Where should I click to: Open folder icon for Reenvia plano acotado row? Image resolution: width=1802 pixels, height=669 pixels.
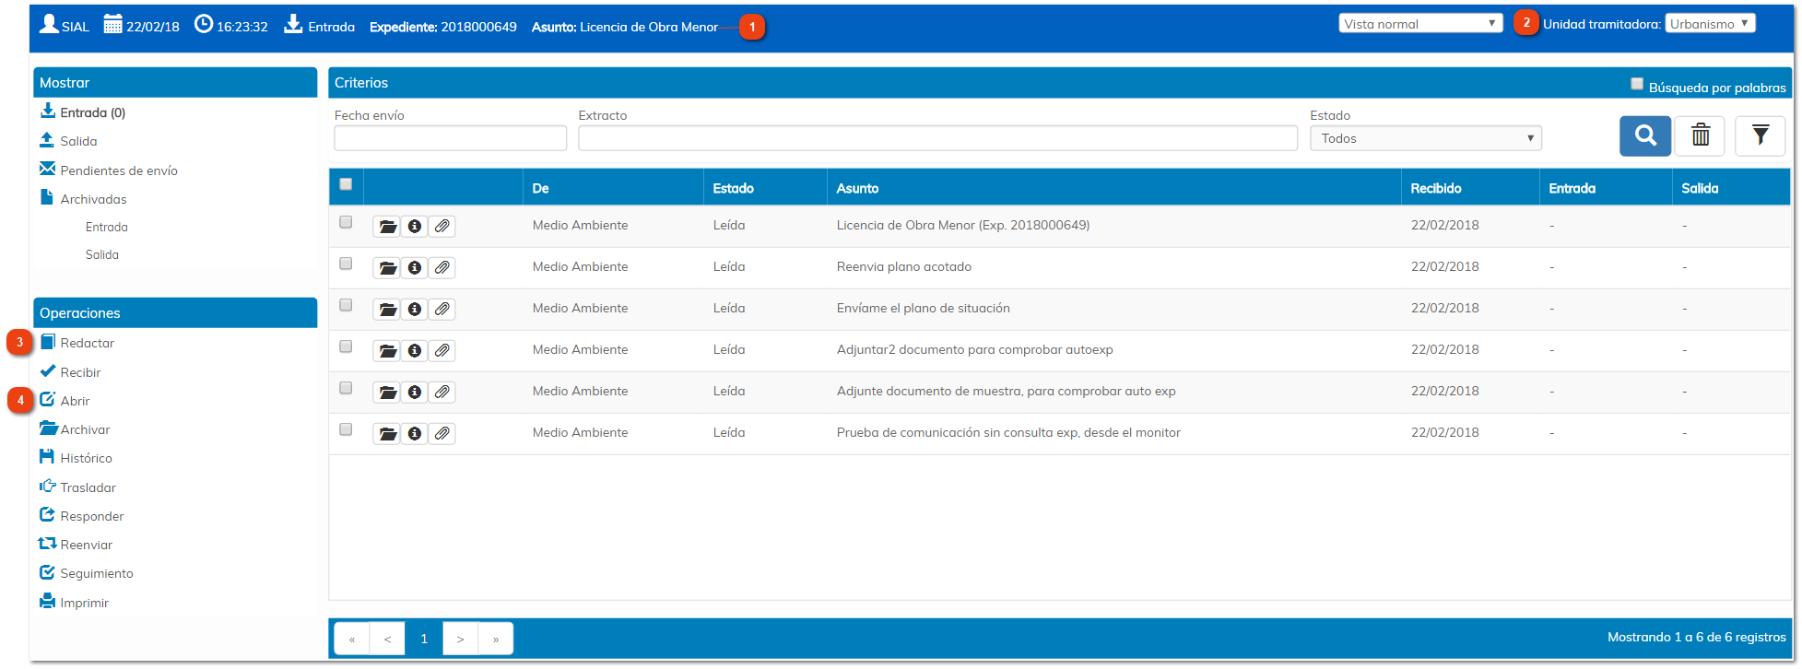pos(387,267)
